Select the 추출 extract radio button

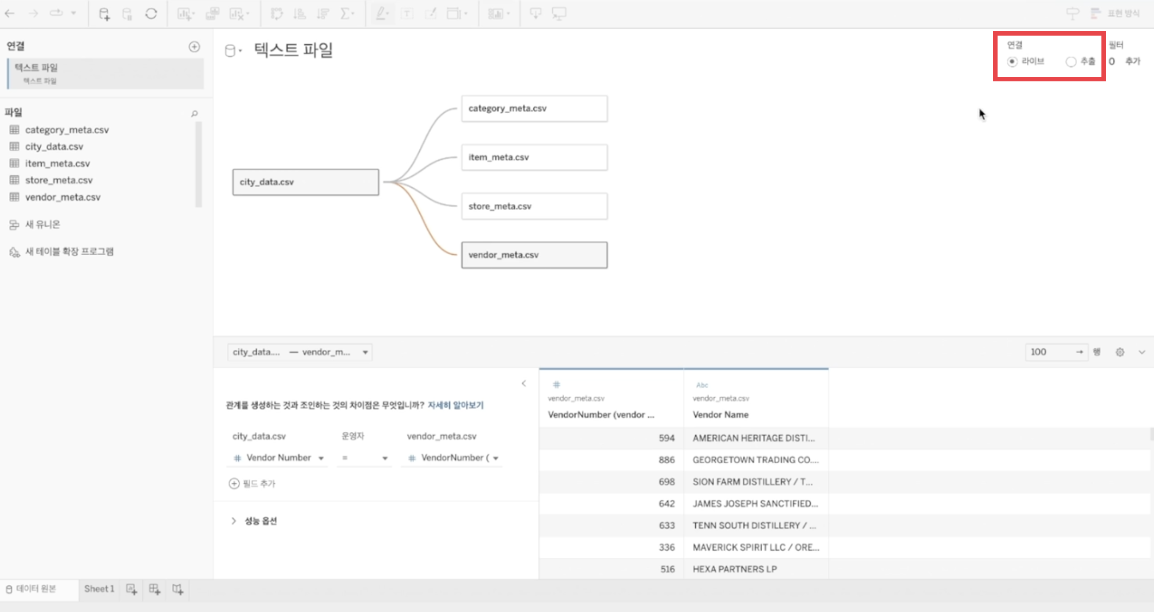click(1070, 61)
